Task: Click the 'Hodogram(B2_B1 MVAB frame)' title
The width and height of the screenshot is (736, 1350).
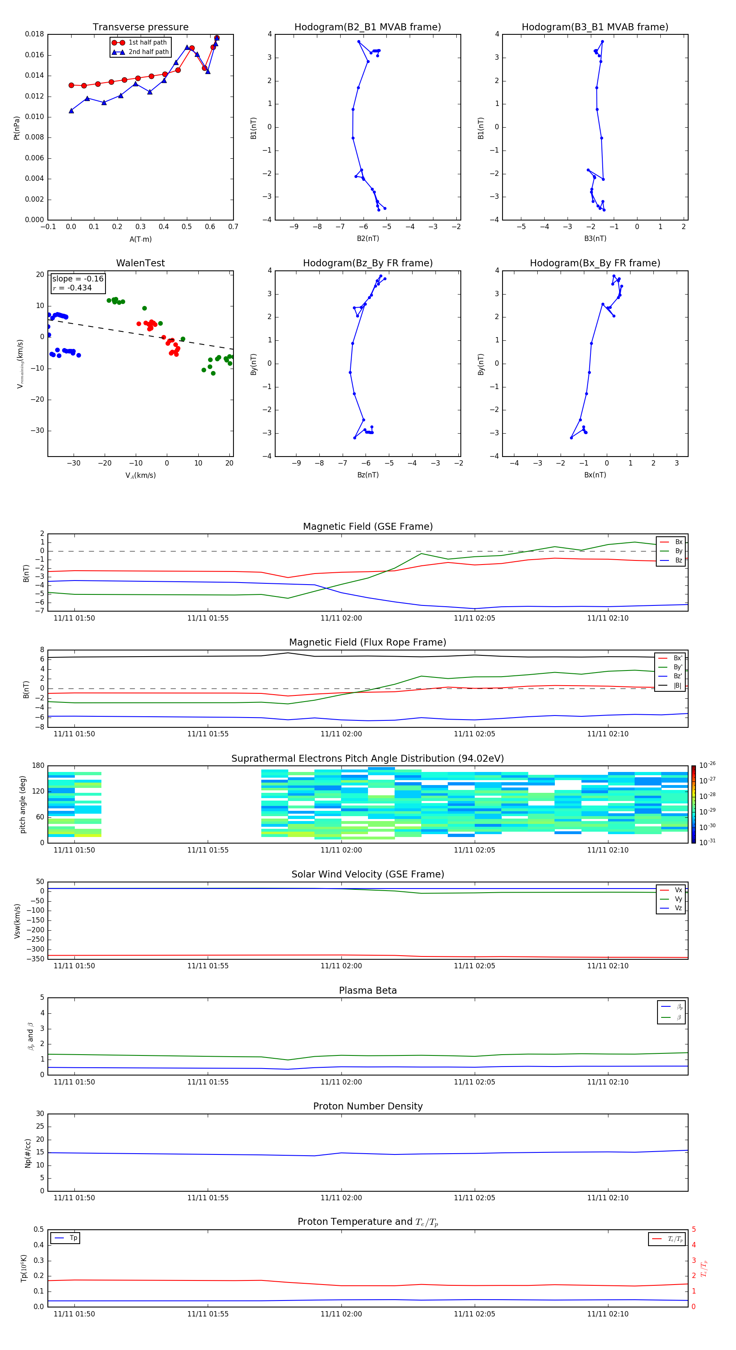Action: coord(368,27)
